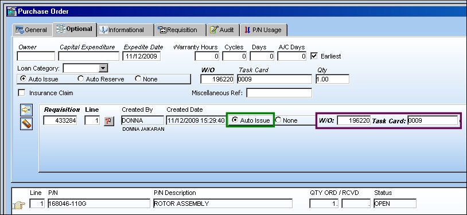Switch to the General tab
This screenshot has height=215, width=467.
[32, 30]
